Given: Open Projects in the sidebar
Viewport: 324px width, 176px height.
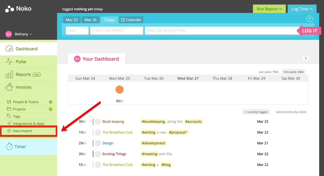Looking at the screenshot, I should pos(19,109).
